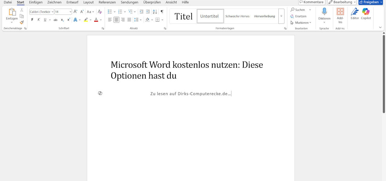This screenshot has height=181, width=386.
Task: Increase font size with the larger A icon
Action: point(76,12)
